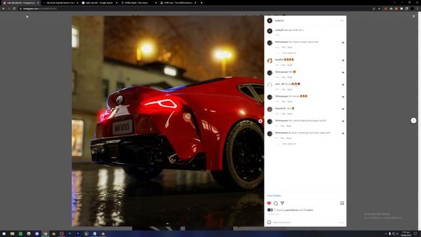Like the single fire emoji comment
Screen dimensions: 421x237
point(343,109)
